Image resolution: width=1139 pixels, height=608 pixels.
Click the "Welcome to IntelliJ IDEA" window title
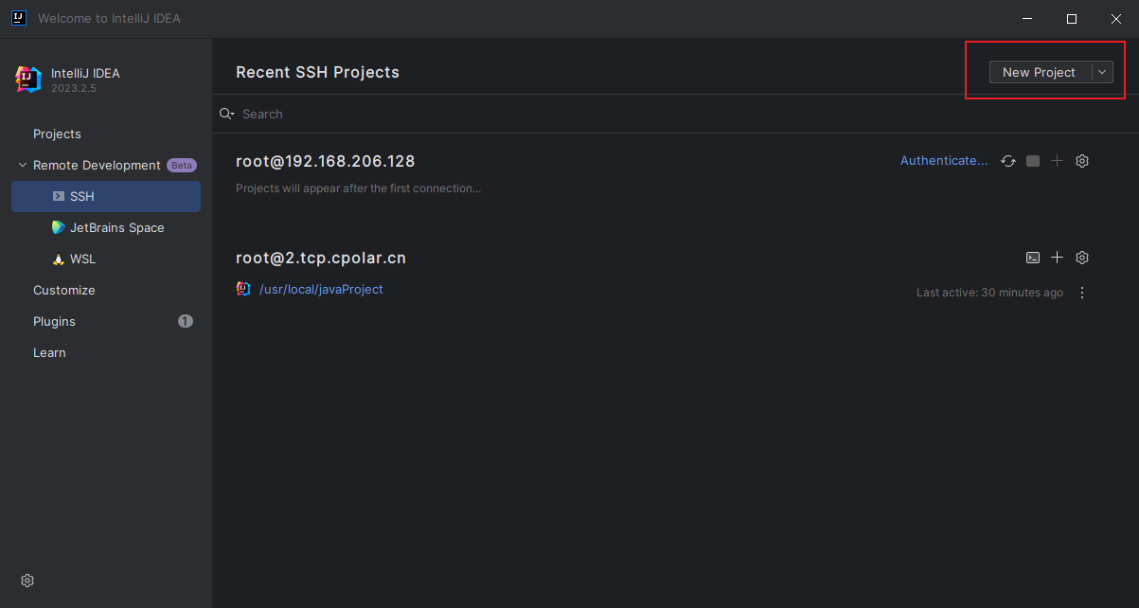click(x=109, y=18)
